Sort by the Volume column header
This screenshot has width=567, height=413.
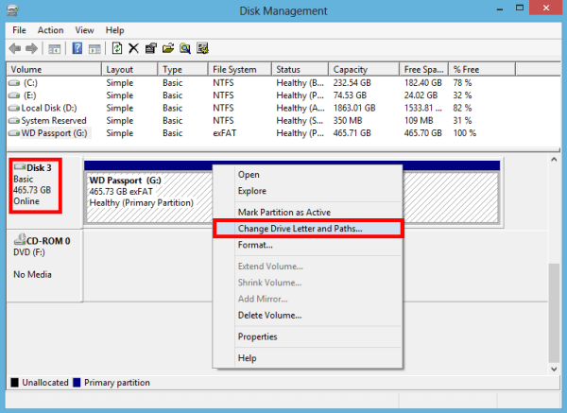click(x=54, y=69)
